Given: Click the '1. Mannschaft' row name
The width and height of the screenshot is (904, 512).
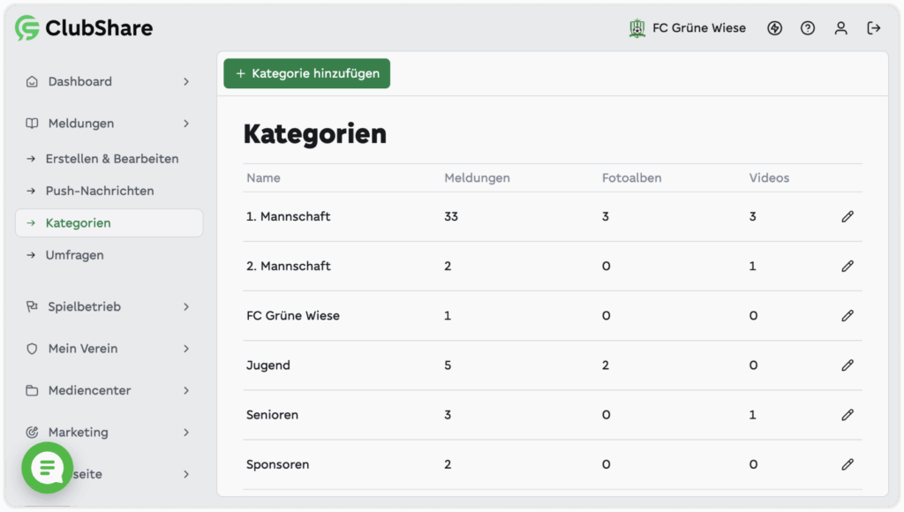Looking at the screenshot, I should (x=289, y=217).
